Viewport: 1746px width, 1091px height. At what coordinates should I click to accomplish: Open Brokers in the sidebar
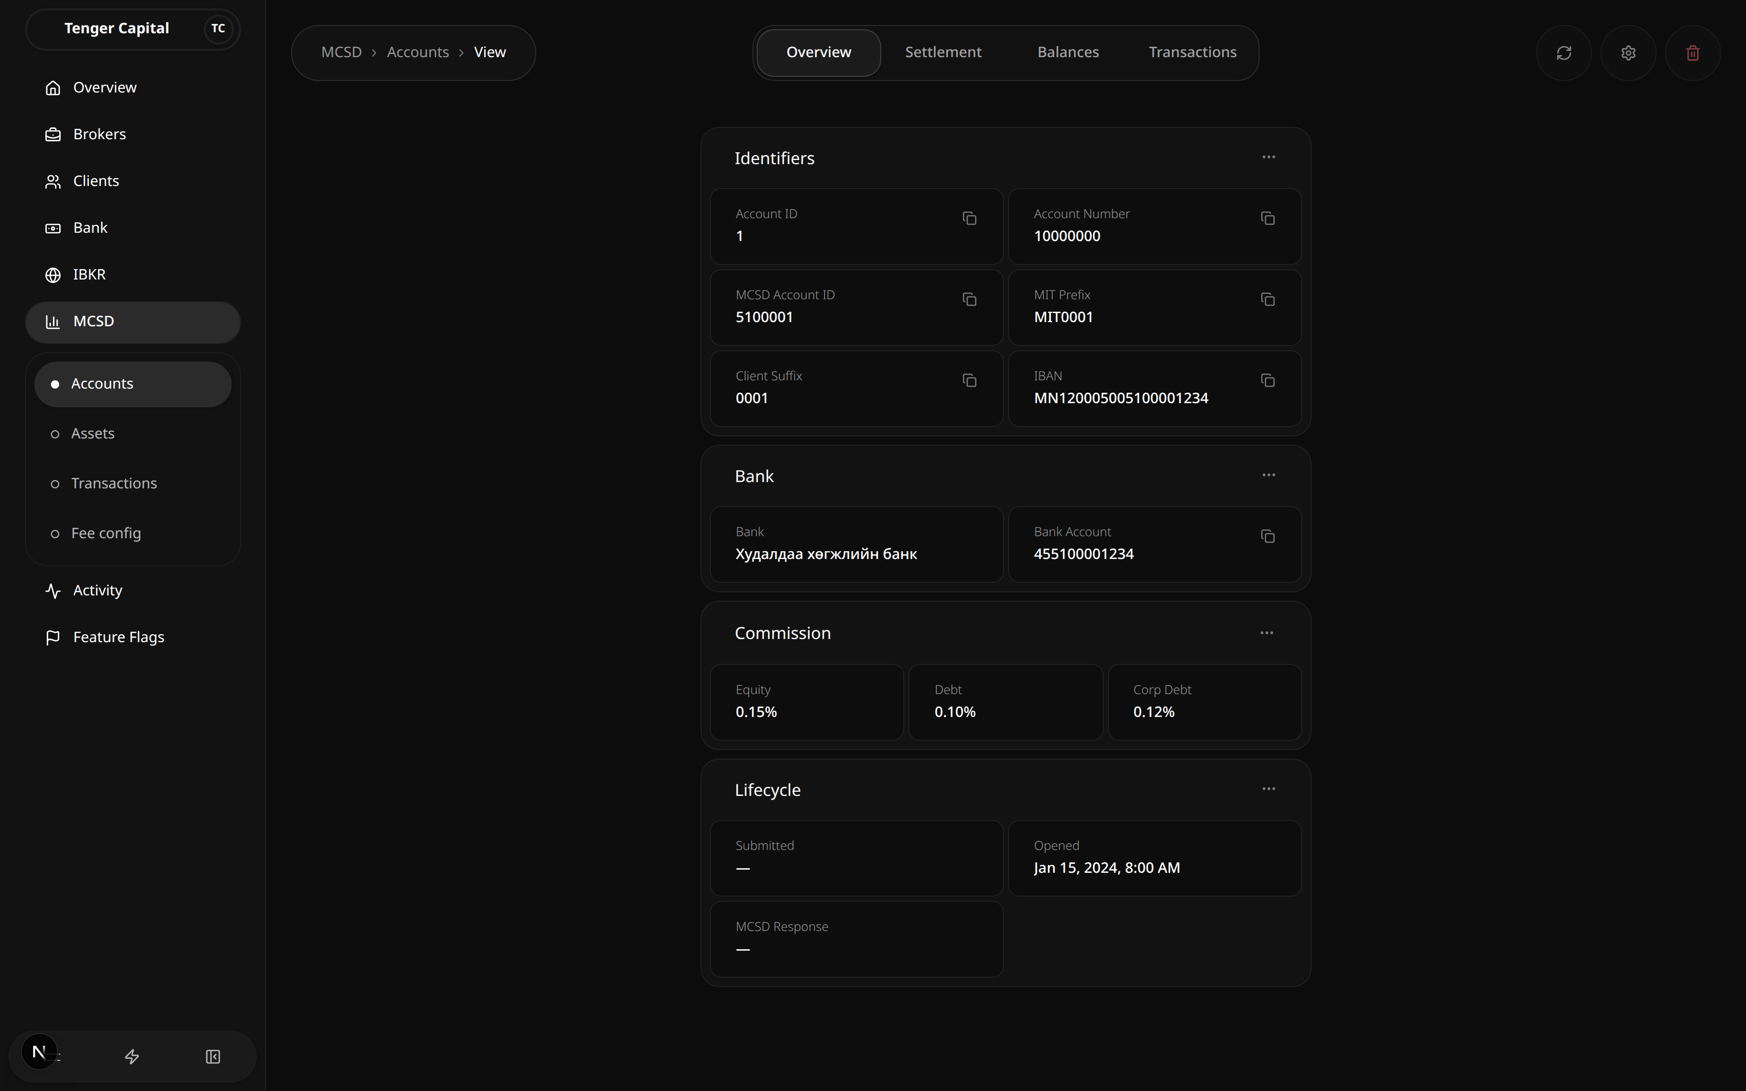(x=133, y=134)
